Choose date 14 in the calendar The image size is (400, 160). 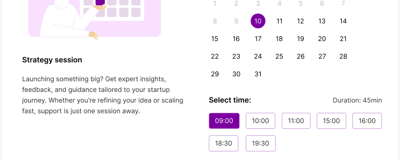click(343, 21)
